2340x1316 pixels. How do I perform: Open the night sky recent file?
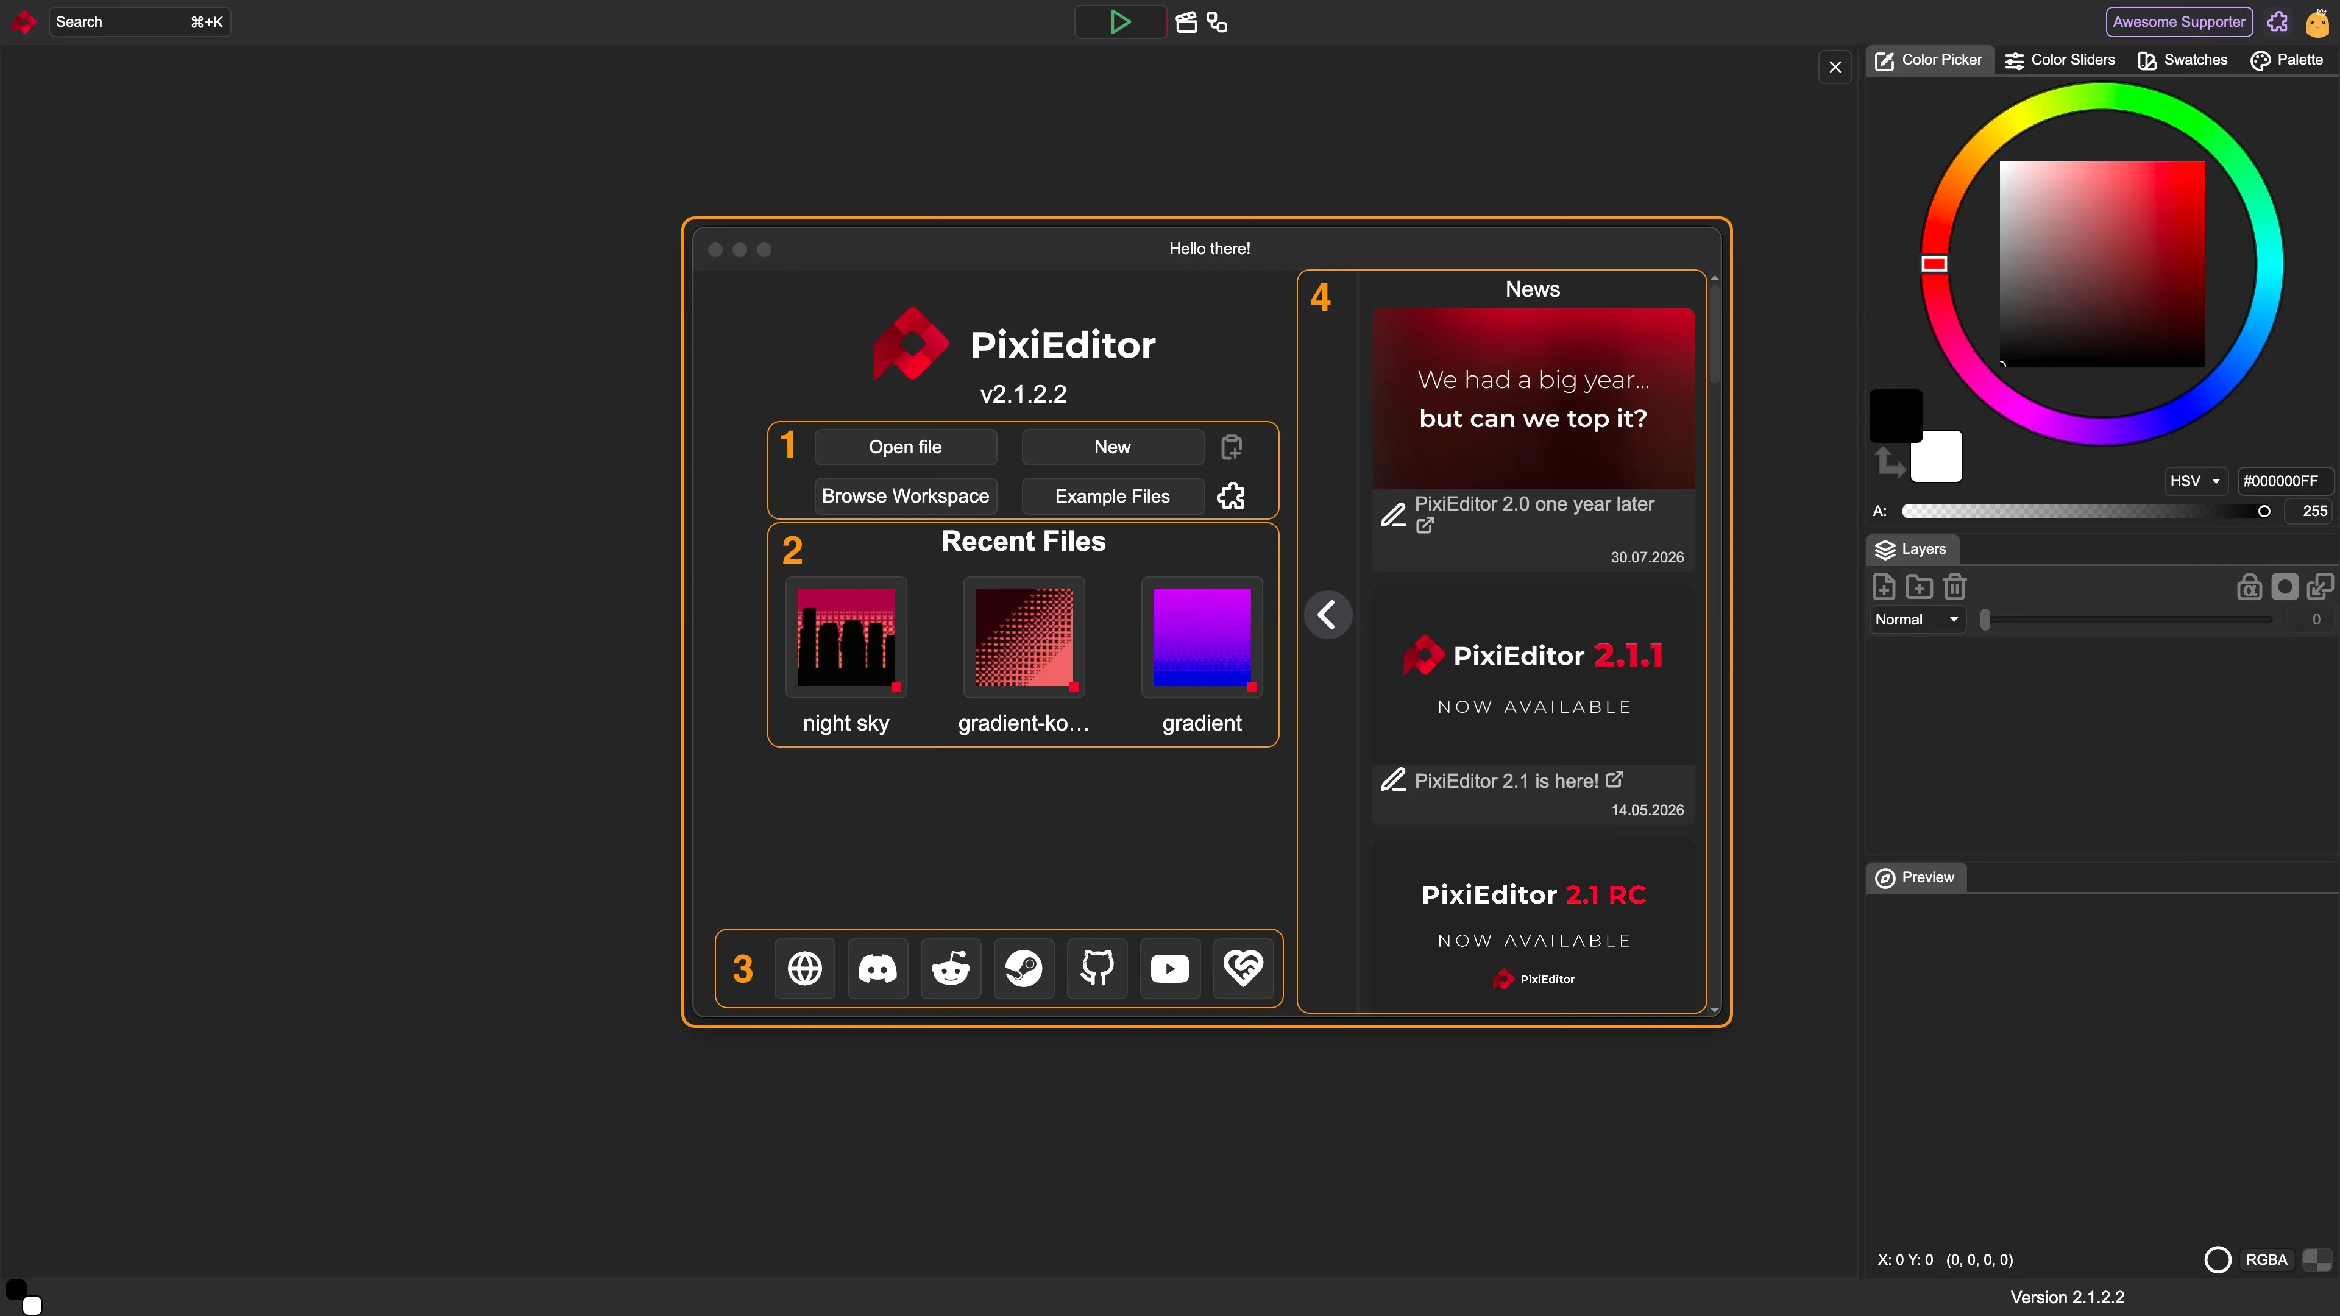pos(846,637)
